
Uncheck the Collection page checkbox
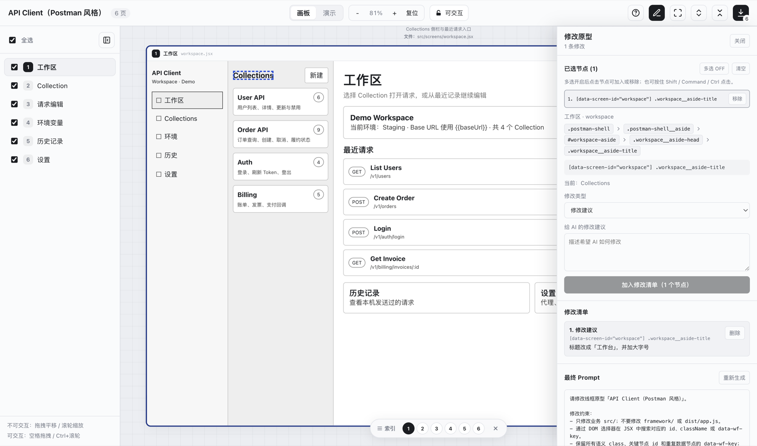(x=14, y=86)
